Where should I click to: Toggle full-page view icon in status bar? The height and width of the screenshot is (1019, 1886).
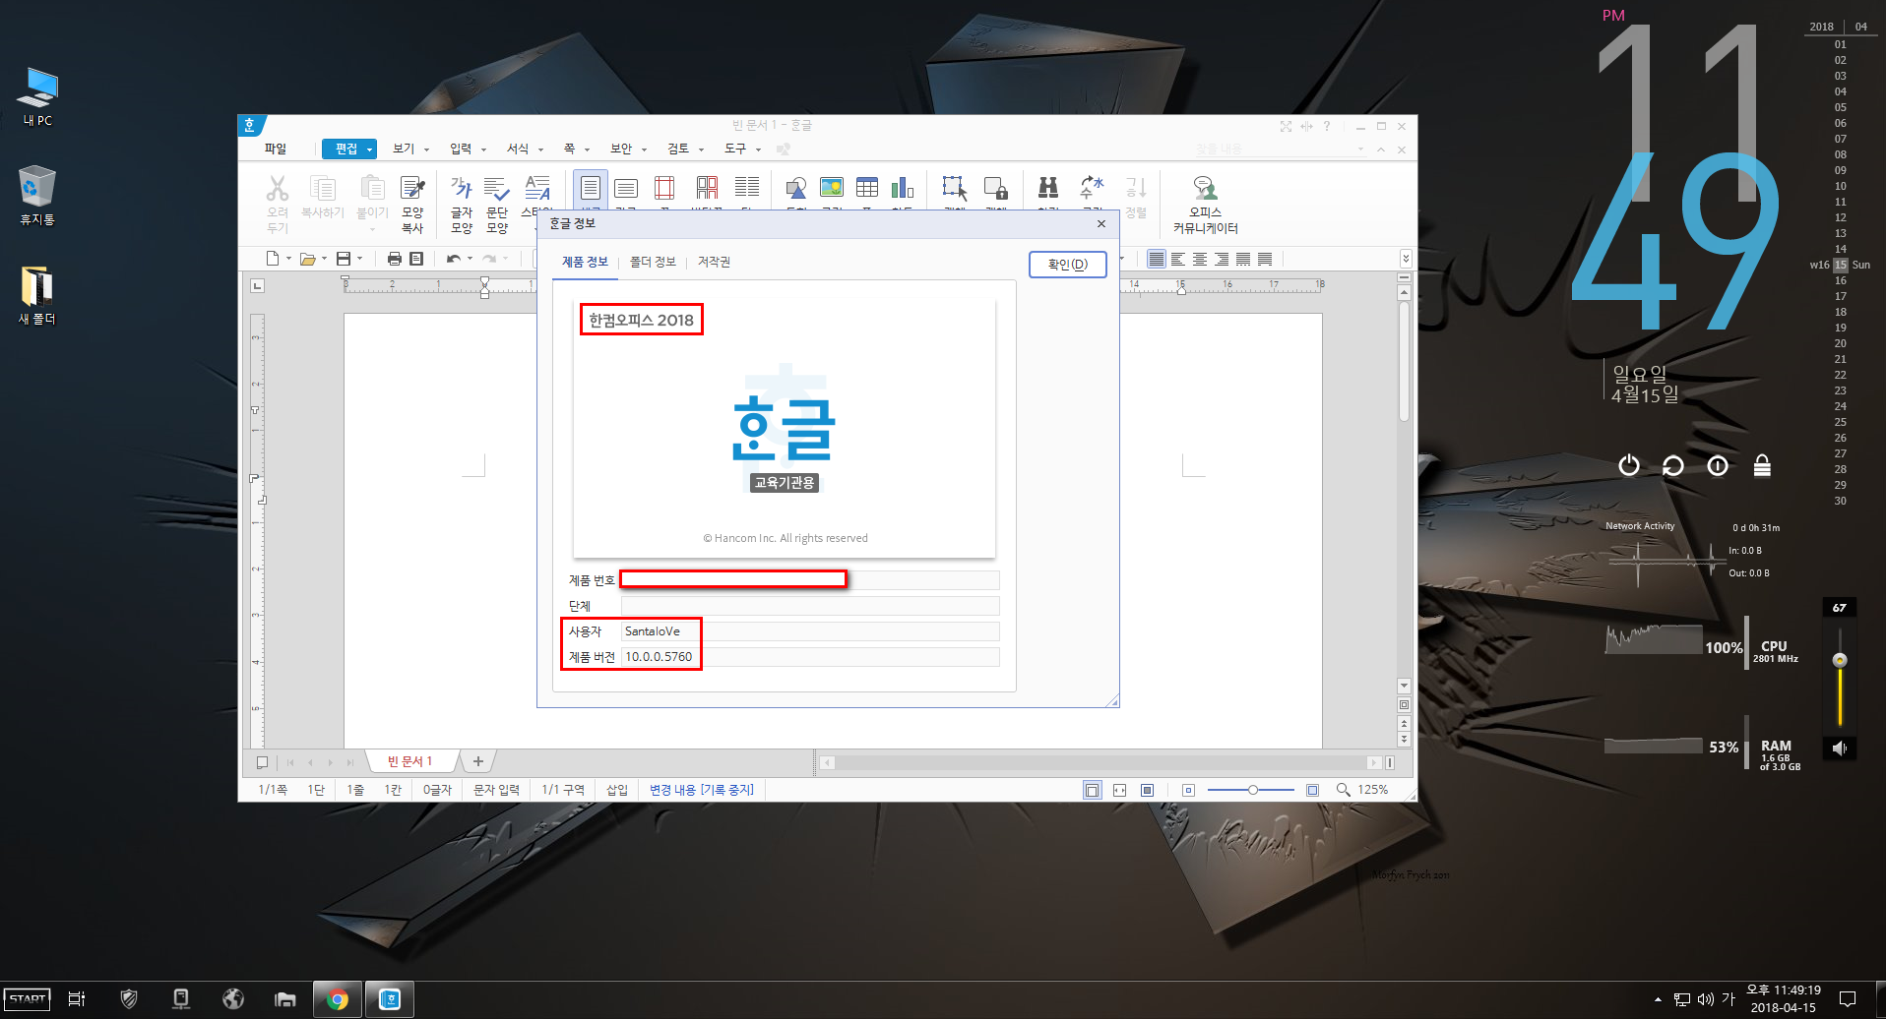pos(1148,790)
